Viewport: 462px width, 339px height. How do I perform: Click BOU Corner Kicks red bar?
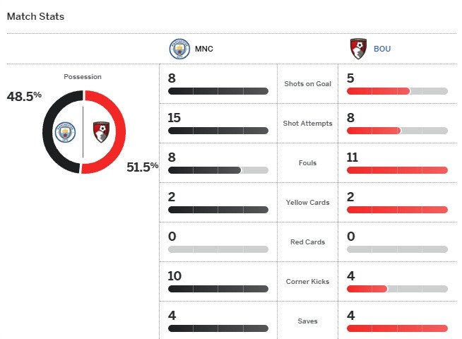367,289
